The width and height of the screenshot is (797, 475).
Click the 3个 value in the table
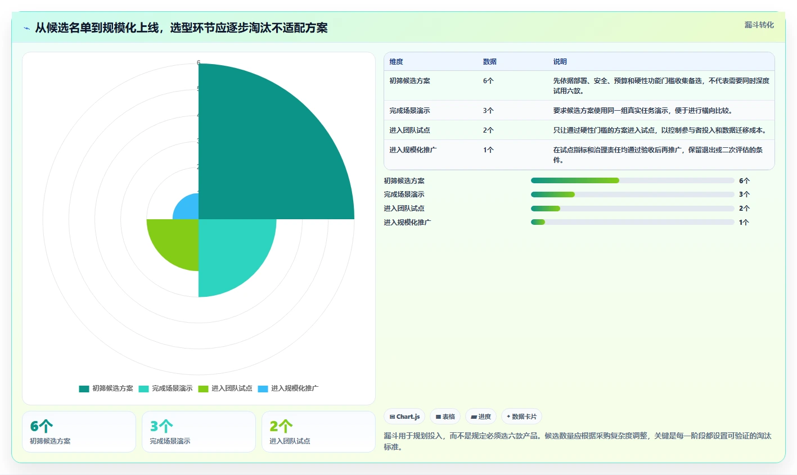488,111
